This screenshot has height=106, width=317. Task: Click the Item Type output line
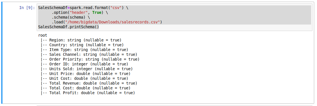[x=84, y=50]
